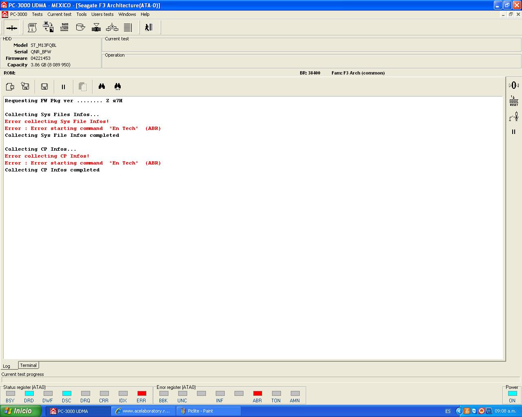Click the red circle tray icon

click(x=482, y=411)
